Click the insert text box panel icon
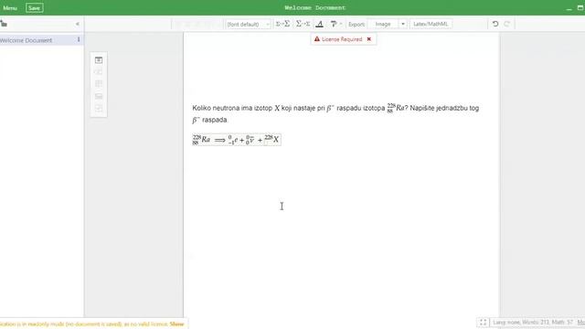 pyautogui.click(x=99, y=60)
